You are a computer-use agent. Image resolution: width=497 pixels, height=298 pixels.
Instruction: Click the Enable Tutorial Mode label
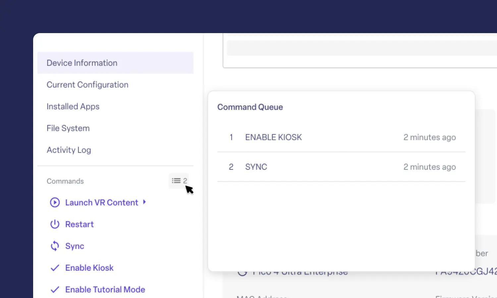105,290
